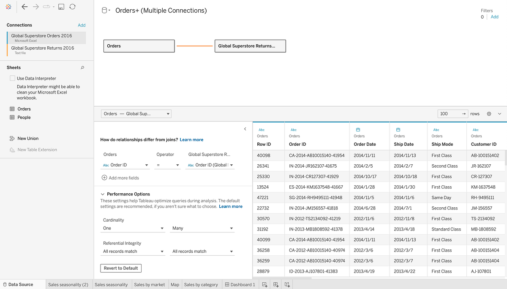The height and width of the screenshot is (289, 507).
Task: Open the data grid settings gear
Action: pos(489,113)
